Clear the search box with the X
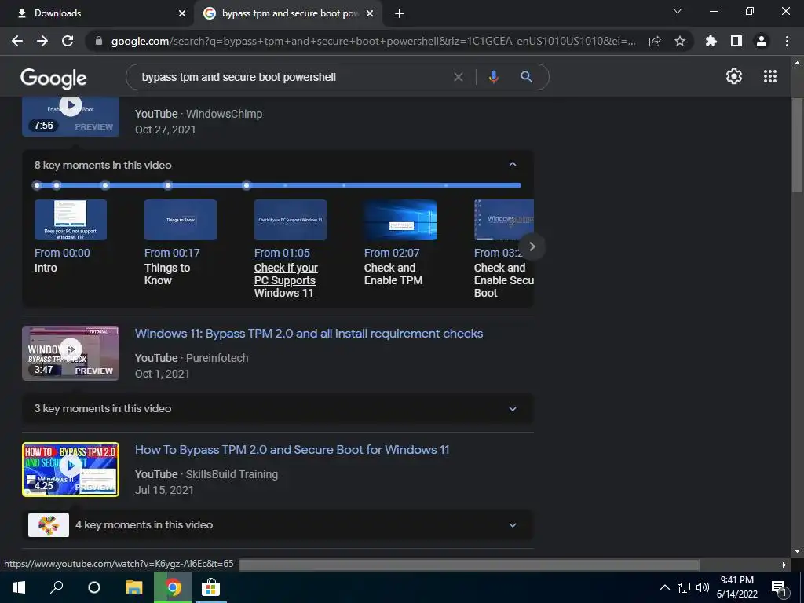Image resolution: width=804 pixels, height=603 pixels. tap(459, 77)
